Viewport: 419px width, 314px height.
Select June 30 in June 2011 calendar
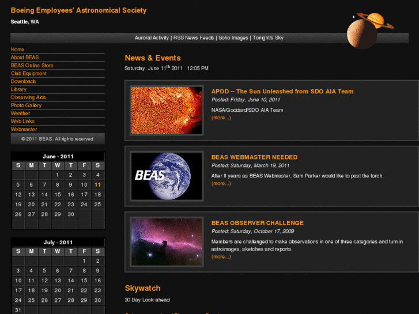pyautogui.click(x=71, y=214)
